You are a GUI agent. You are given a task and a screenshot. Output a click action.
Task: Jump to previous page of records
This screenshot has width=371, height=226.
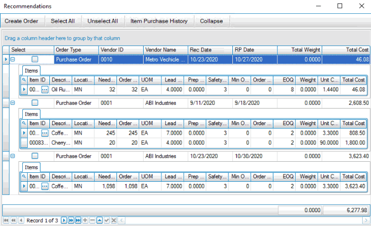[14, 220]
